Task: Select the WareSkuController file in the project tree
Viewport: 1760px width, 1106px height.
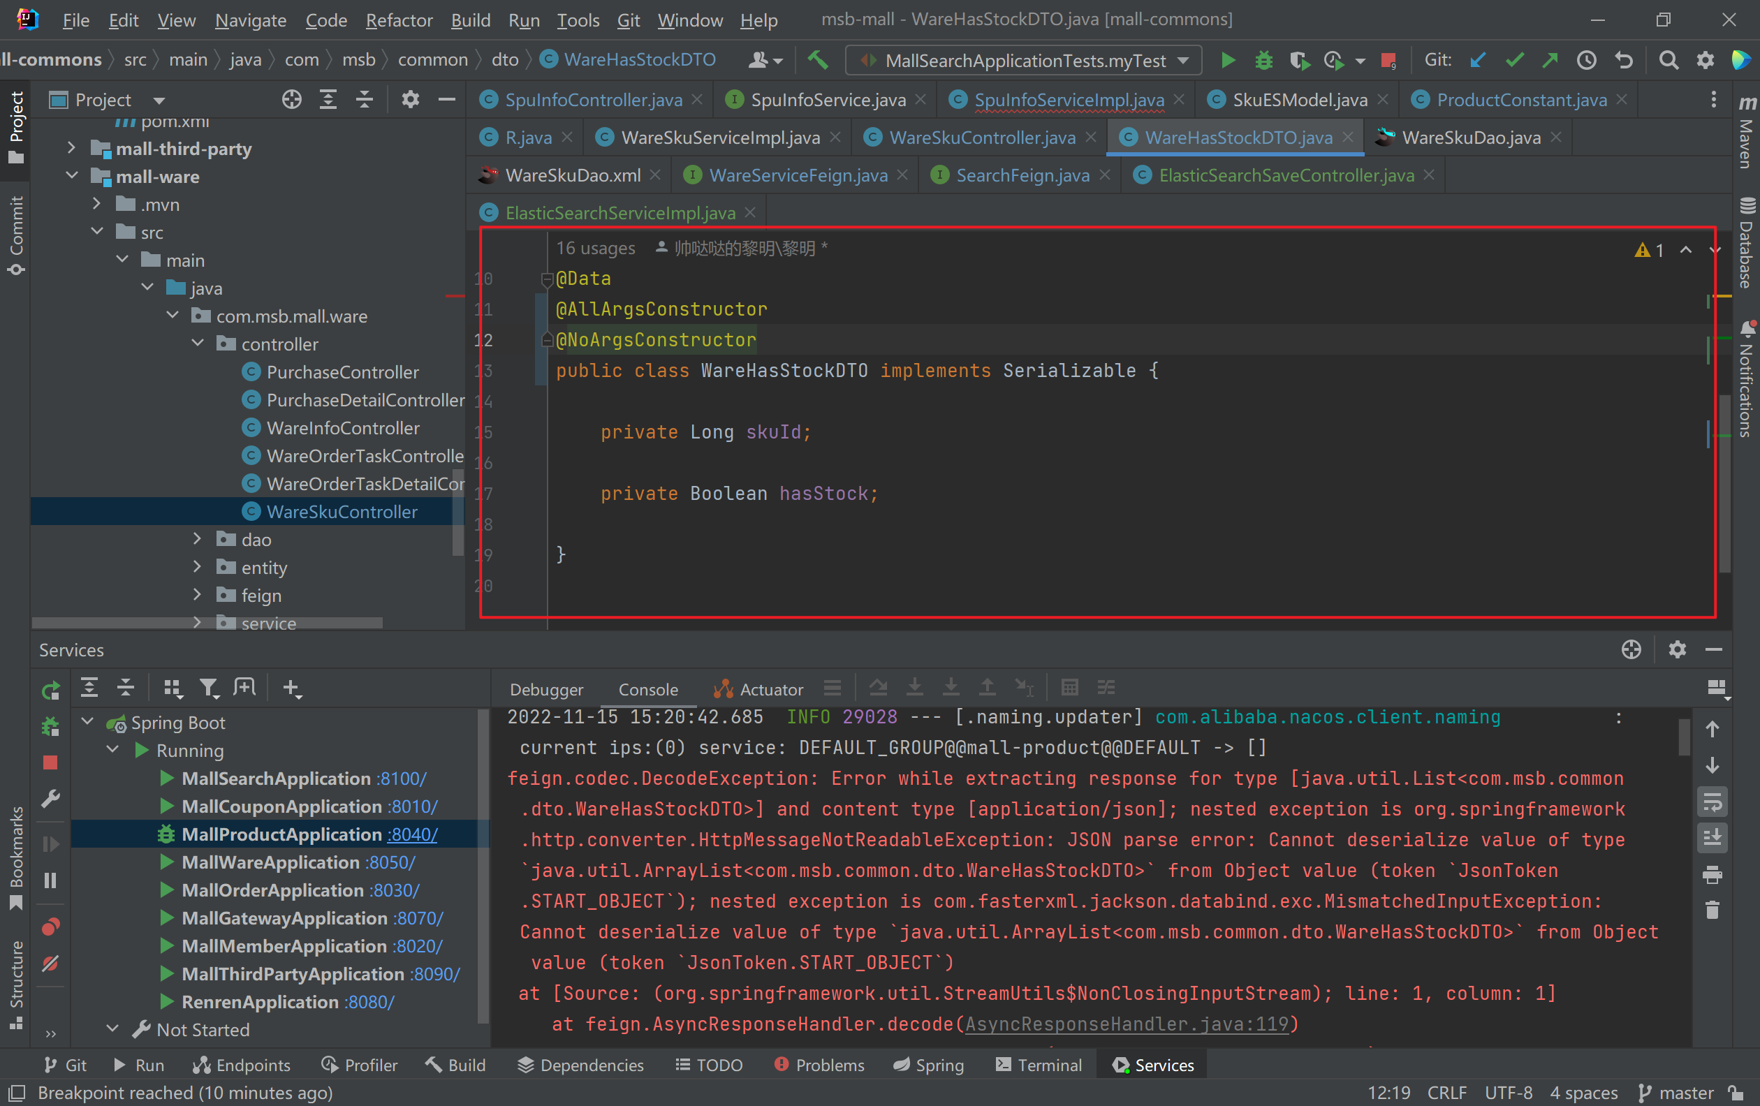Action: 342,511
